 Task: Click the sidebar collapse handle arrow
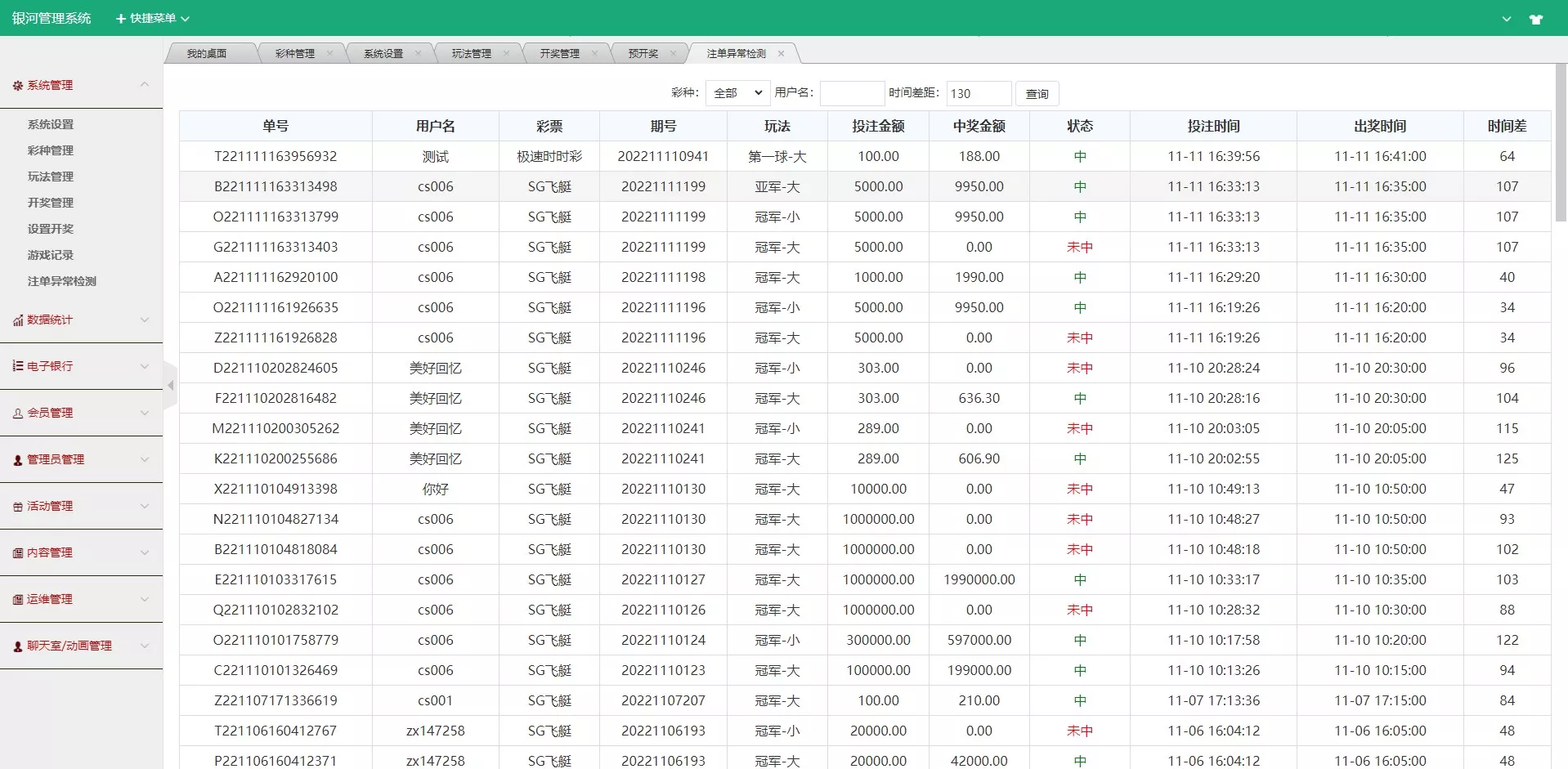(170, 385)
